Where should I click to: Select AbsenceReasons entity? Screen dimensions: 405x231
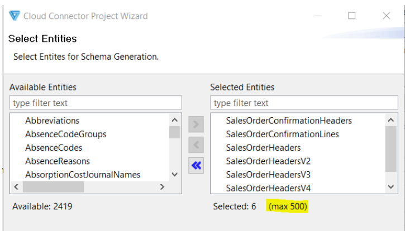[x=58, y=161]
